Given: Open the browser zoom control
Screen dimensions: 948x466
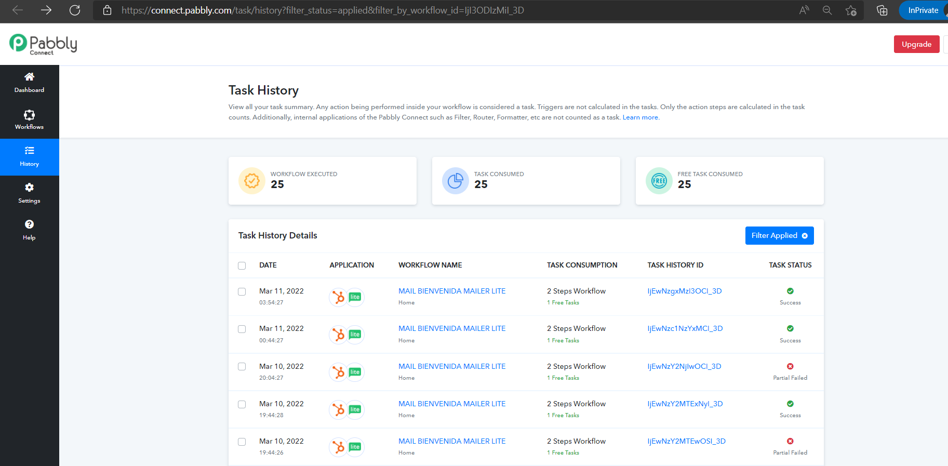Looking at the screenshot, I should coord(827,10).
